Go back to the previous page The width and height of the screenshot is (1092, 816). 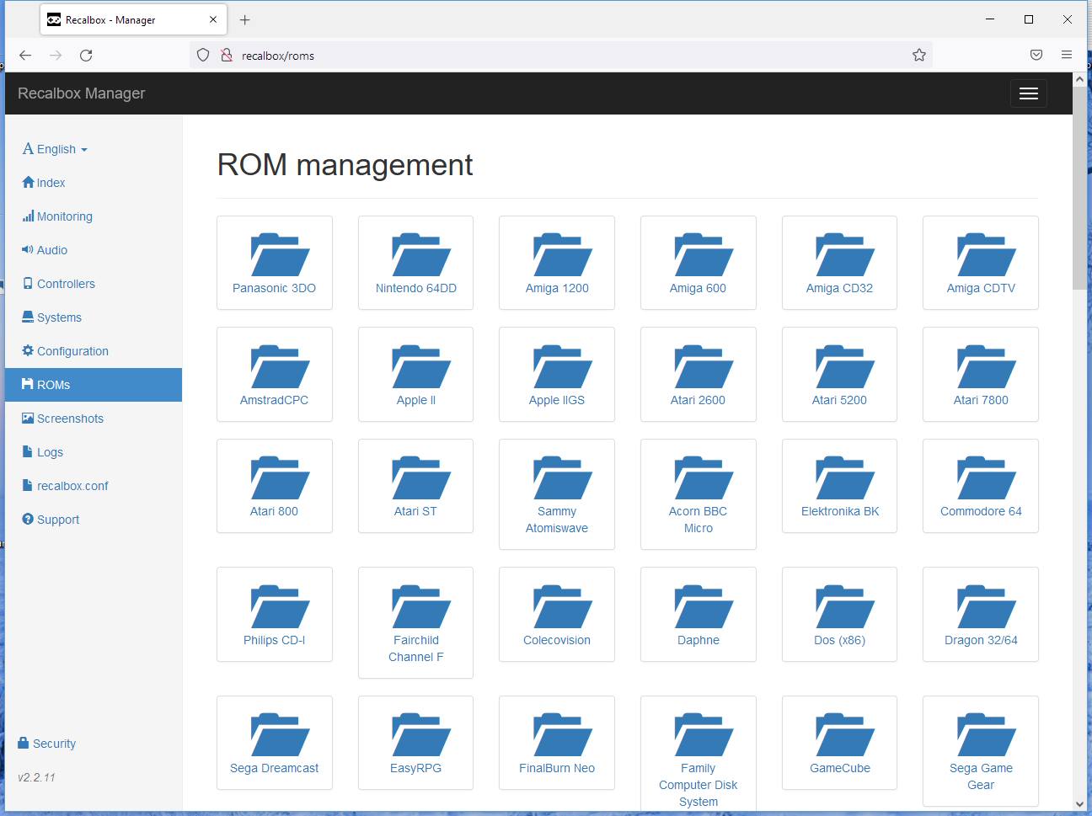point(25,56)
